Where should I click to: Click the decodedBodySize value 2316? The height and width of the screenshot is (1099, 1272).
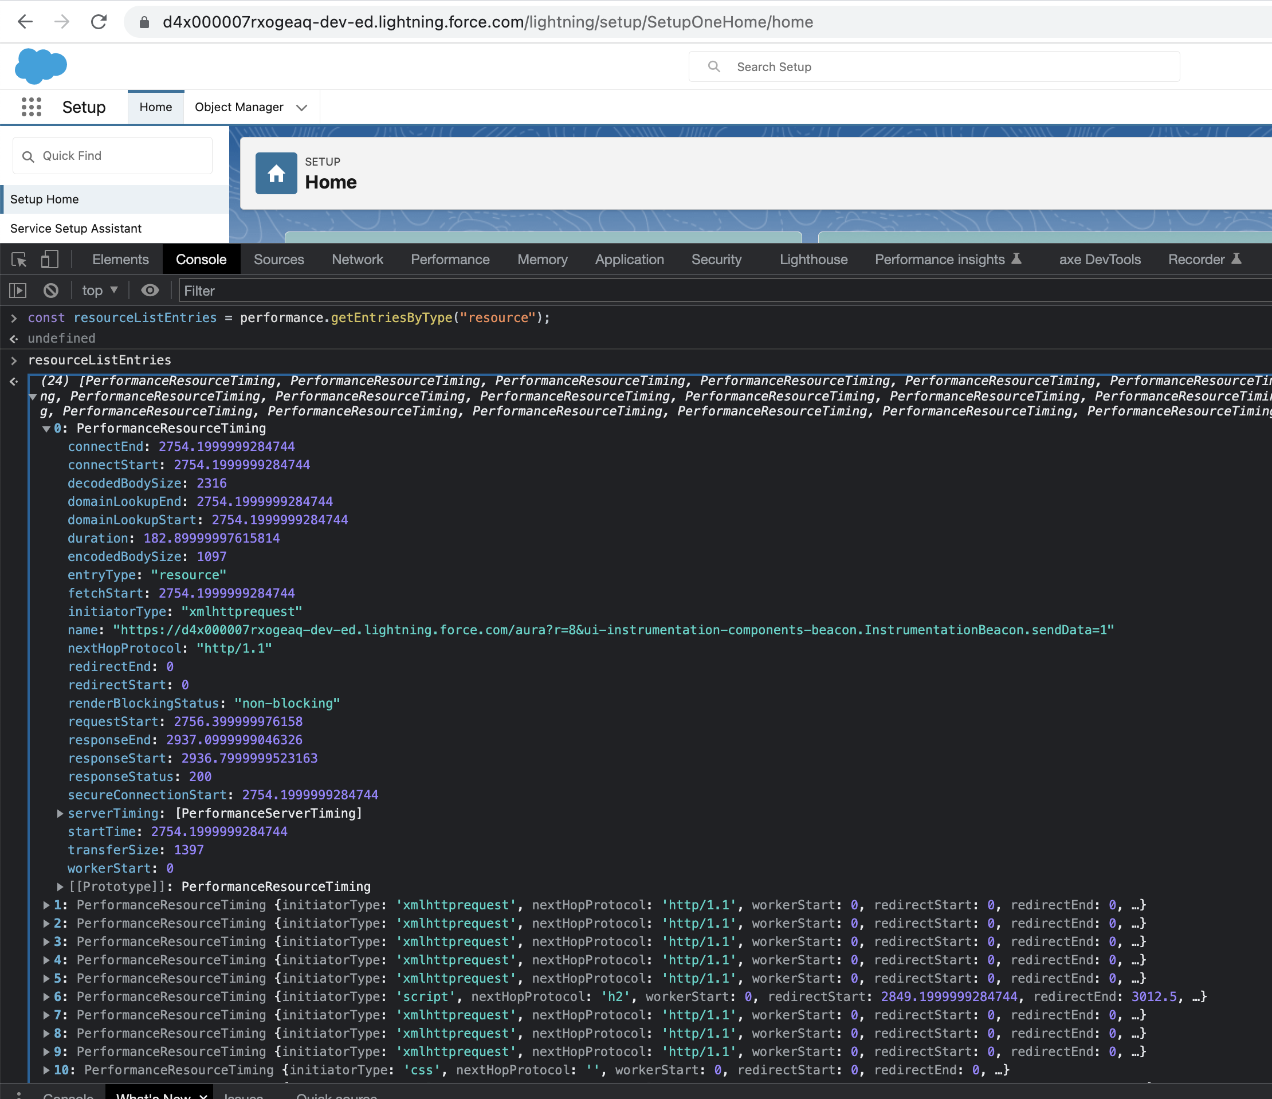pos(212,483)
